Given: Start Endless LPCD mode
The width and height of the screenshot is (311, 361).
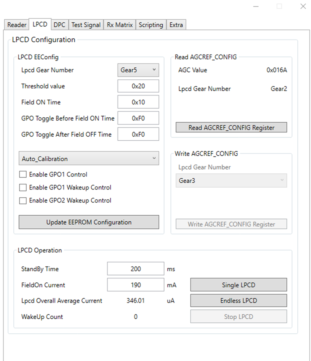Looking at the screenshot, I should click(238, 300).
